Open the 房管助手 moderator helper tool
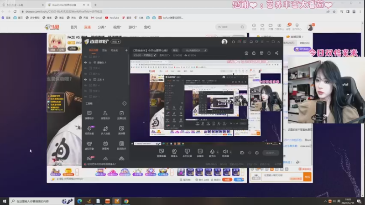Viewport: 365px width, 205px height. click(x=105, y=115)
